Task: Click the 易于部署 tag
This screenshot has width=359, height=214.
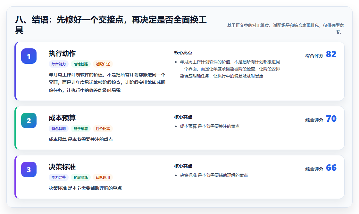Action: (x=80, y=129)
